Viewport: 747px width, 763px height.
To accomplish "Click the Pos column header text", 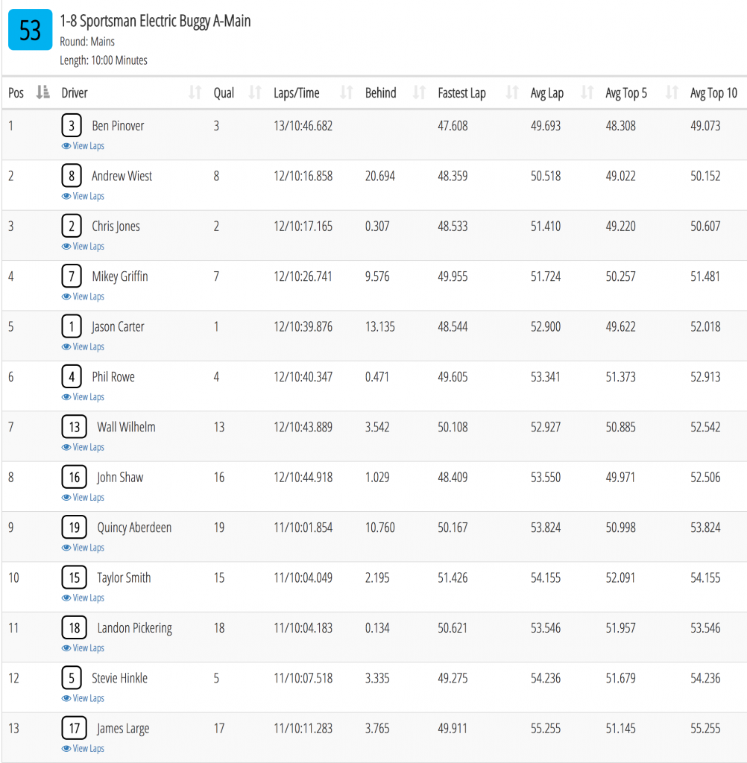I will click(x=16, y=92).
